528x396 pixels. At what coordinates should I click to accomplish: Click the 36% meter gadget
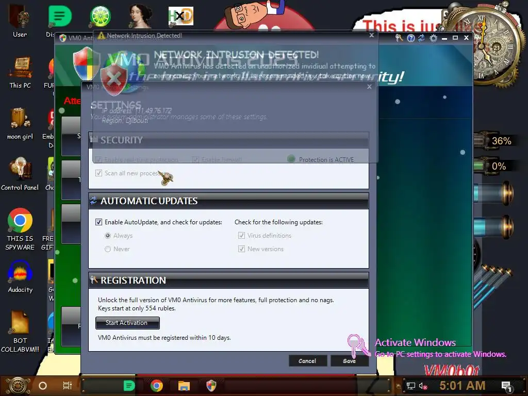tap(496, 141)
